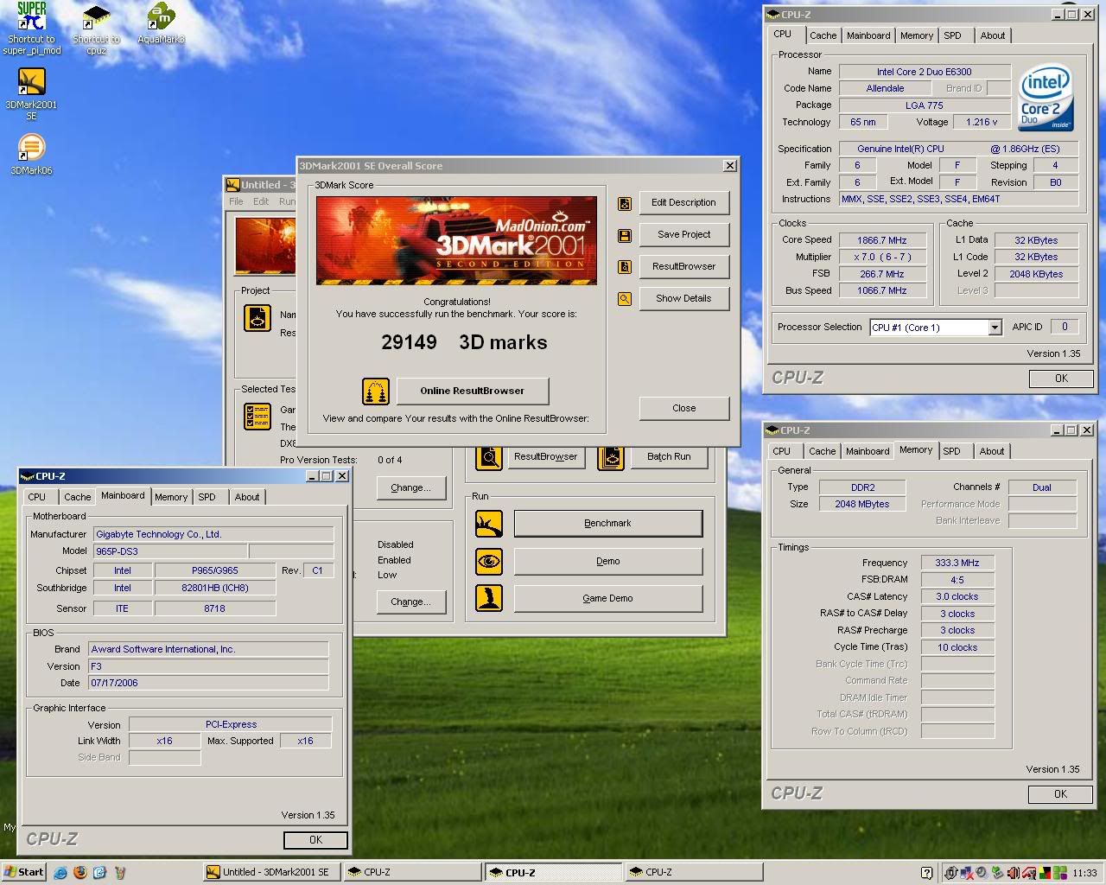The width and height of the screenshot is (1106, 885).
Task: Open Mainboard tab in the Intel E6300 CPU-Z window
Action: tap(868, 35)
